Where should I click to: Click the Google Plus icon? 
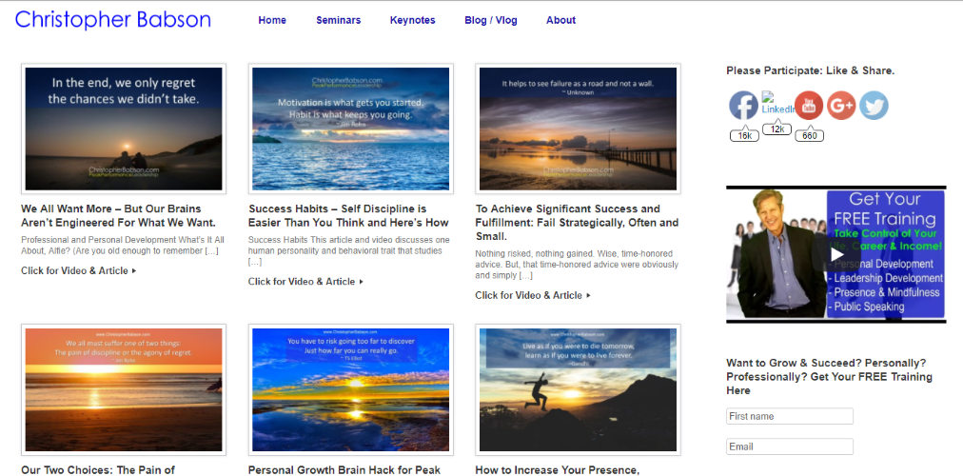click(x=841, y=106)
